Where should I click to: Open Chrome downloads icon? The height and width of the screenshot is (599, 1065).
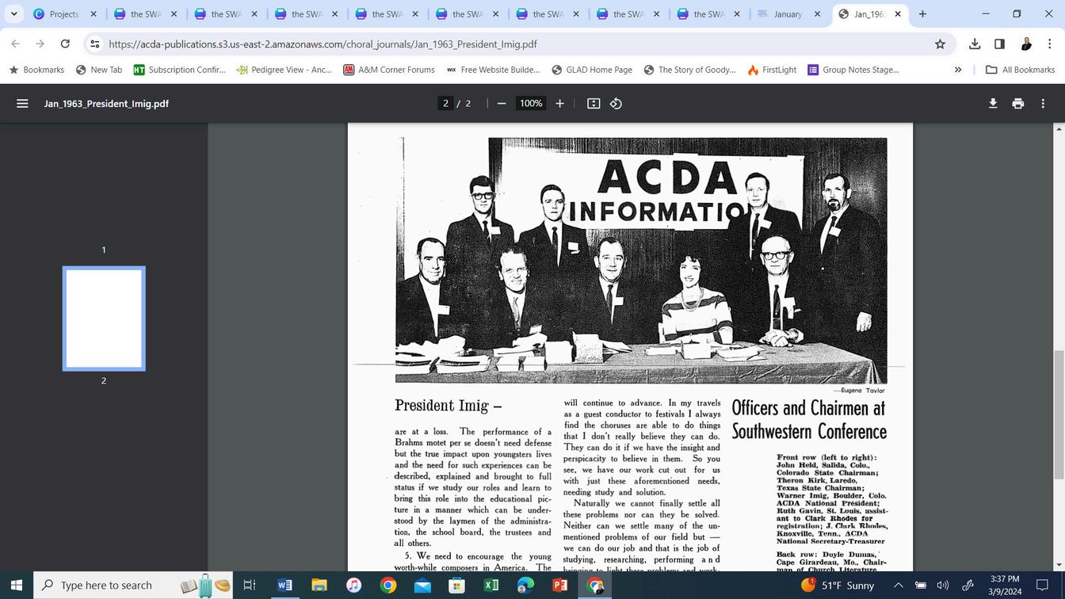tap(975, 44)
